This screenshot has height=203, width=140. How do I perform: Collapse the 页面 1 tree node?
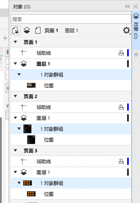[x=16, y=42]
